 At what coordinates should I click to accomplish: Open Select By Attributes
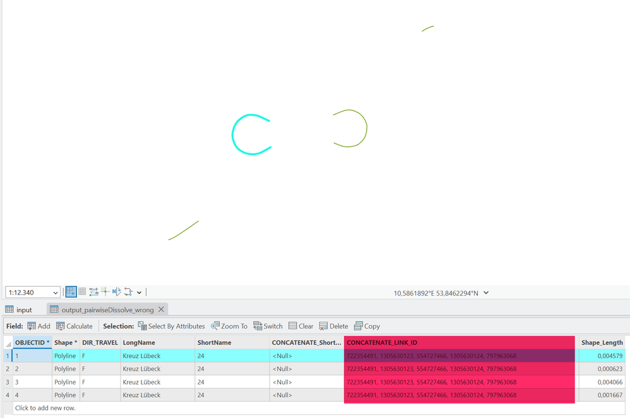[172, 326]
